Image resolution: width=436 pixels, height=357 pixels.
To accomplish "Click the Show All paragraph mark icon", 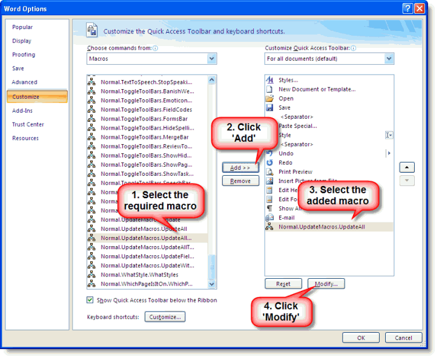I will (269, 209).
